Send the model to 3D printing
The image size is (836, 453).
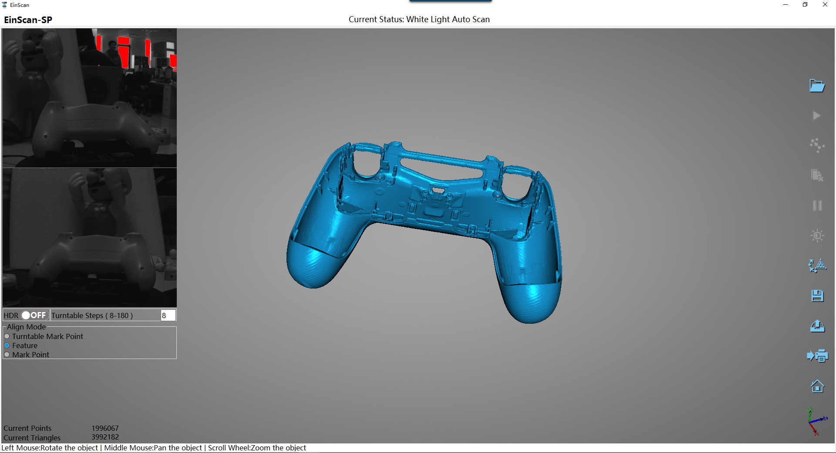[817, 356]
